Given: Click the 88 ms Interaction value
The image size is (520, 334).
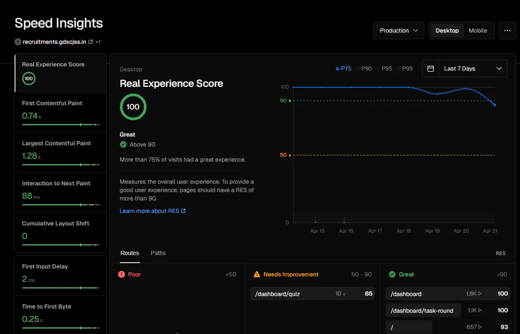Looking at the screenshot, I should coord(31,196).
